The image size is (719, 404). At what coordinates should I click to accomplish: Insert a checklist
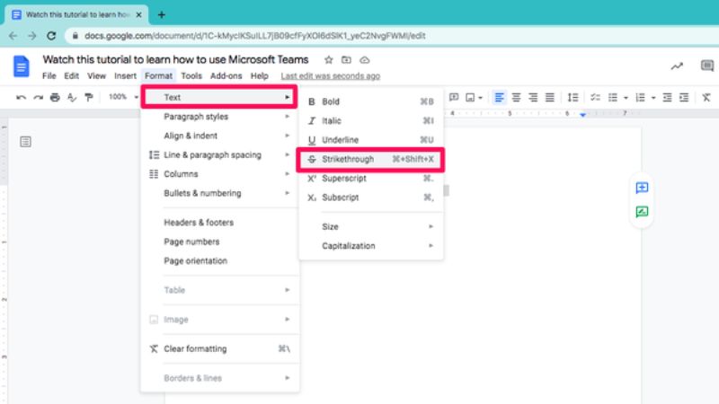tap(595, 97)
